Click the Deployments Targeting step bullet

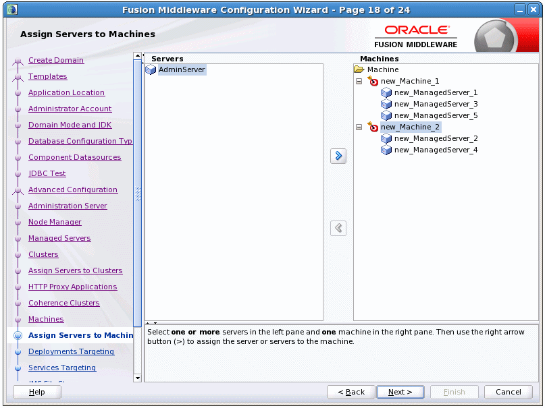point(18,352)
